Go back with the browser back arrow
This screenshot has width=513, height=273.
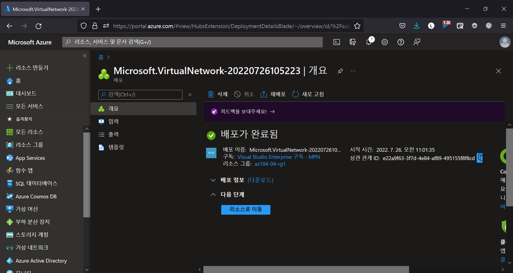click(x=9, y=26)
